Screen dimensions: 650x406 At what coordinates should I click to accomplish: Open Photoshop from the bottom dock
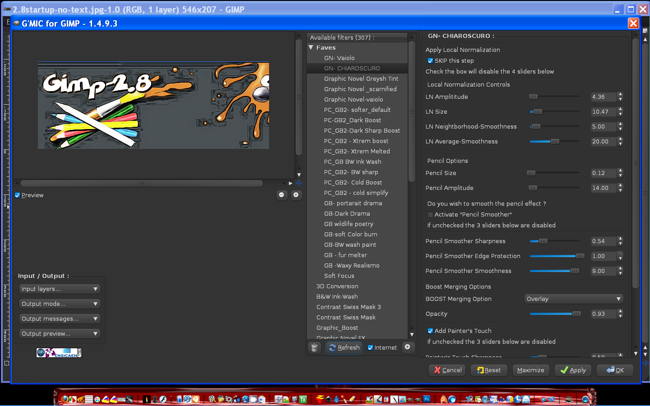(x=427, y=399)
